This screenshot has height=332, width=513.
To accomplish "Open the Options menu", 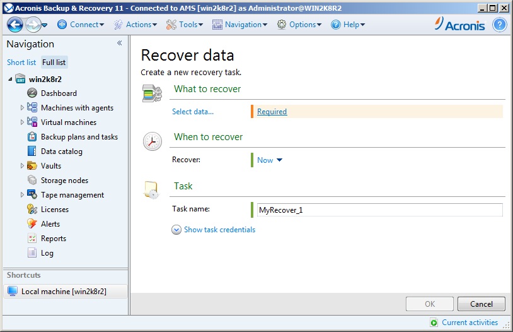I will coord(306,24).
